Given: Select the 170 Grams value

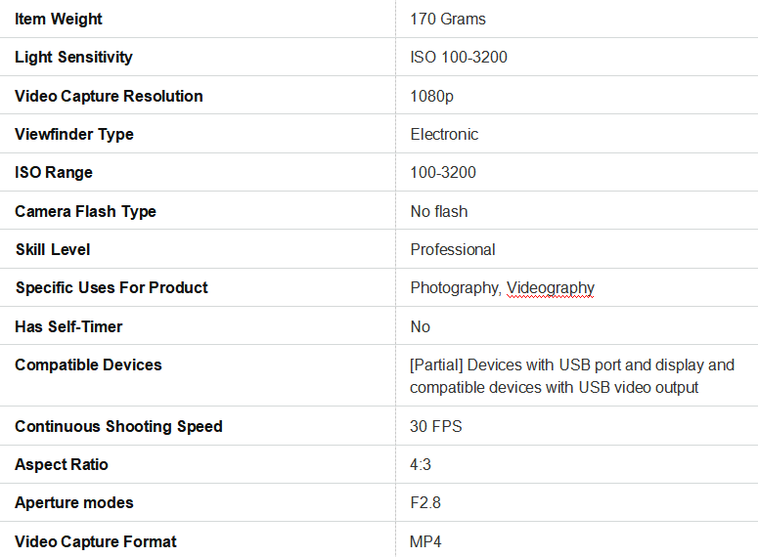Looking at the screenshot, I should click(x=448, y=20).
